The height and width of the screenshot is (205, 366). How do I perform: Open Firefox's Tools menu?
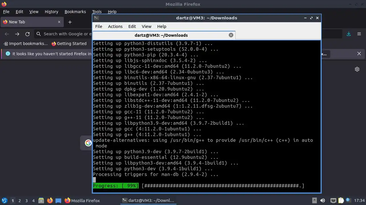(x=97, y=12)
